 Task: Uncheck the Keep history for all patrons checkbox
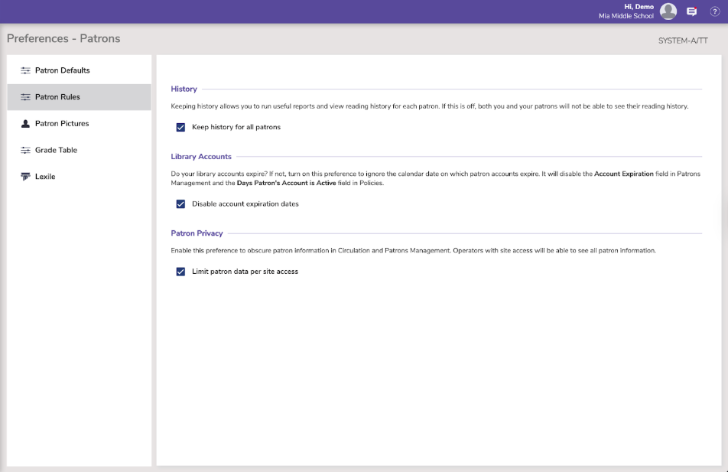pos(181,127)
